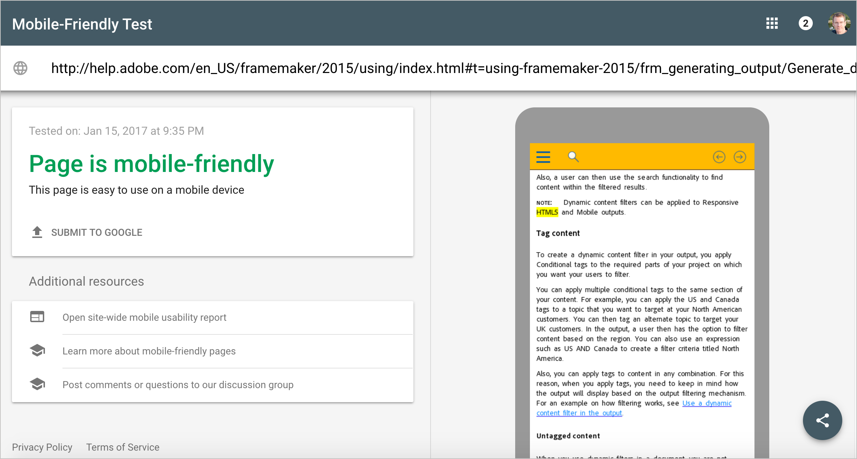
Task: Open the Privacy Policy link
Action: point(42,447)
